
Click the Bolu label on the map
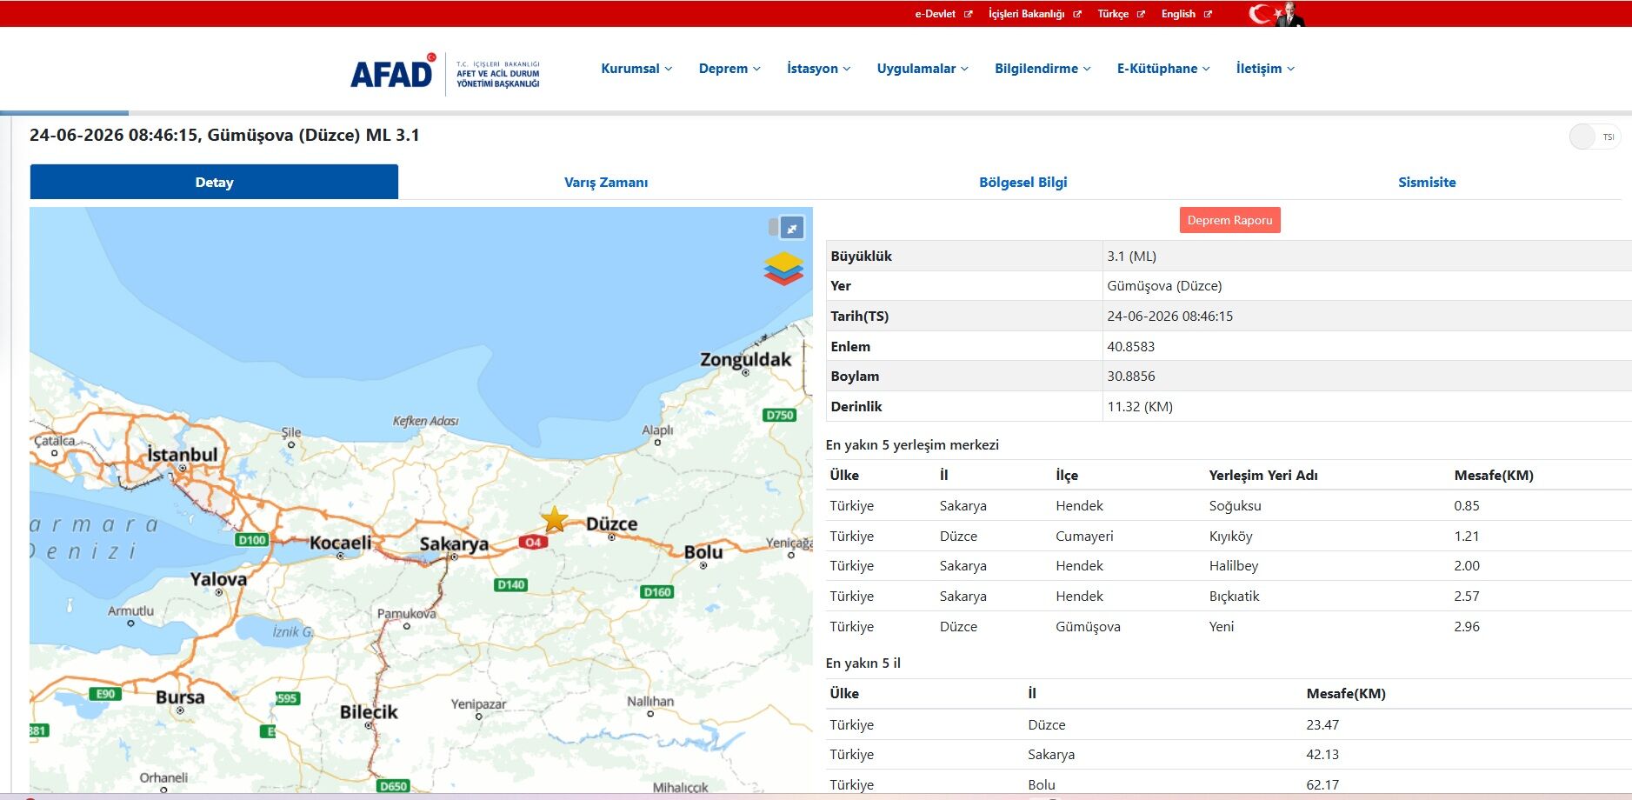pos(703,552)
